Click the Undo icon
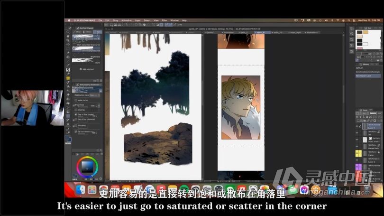 coord(127,25)
